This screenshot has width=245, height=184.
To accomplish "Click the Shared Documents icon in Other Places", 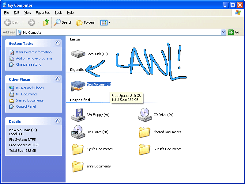I will 12,101.
